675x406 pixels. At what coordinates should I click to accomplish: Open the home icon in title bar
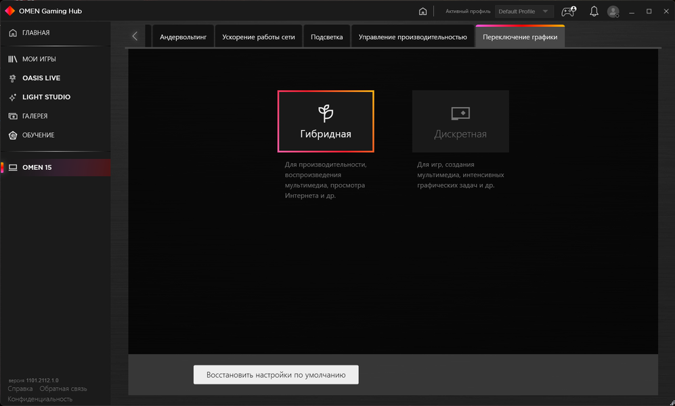(422, 12)
